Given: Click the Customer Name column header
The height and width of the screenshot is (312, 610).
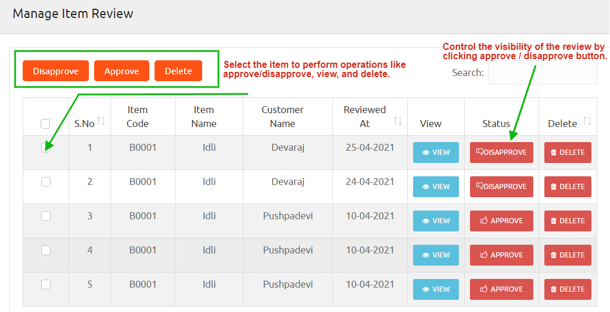Looking at the screenshot, I should [x=282, y=117].
